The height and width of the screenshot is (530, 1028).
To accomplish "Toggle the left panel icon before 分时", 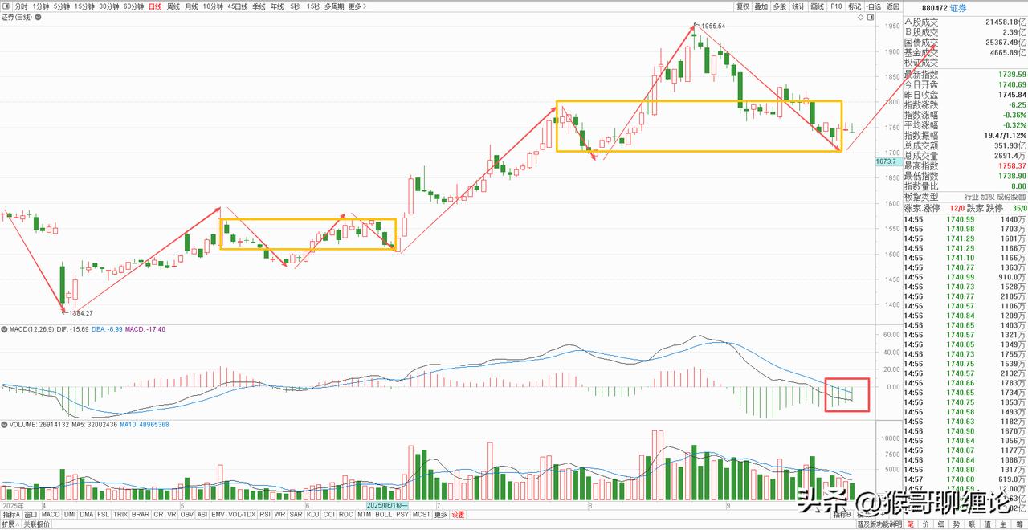I will [6, 6].
